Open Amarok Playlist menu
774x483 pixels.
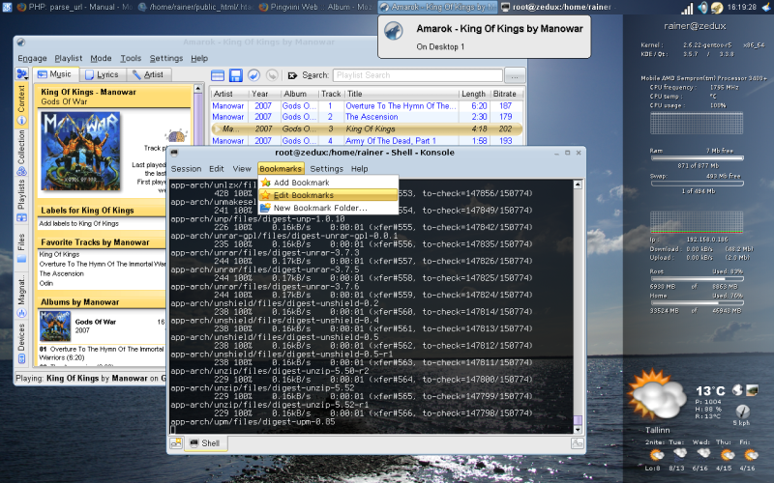pyautogui.click(x=68, y=58)
